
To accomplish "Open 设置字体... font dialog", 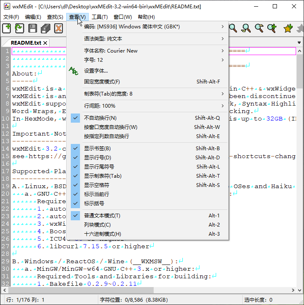I will 147,71.
